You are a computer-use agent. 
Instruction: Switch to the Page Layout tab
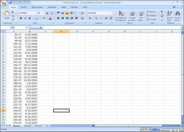point(37,7)
